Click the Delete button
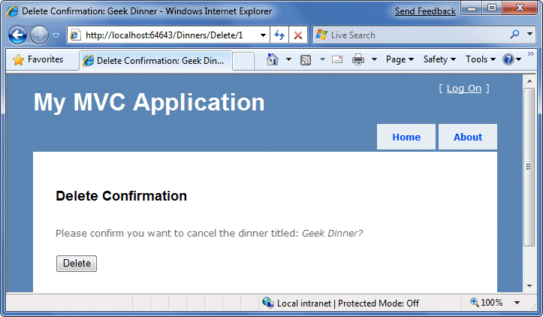 pos(77,264)
